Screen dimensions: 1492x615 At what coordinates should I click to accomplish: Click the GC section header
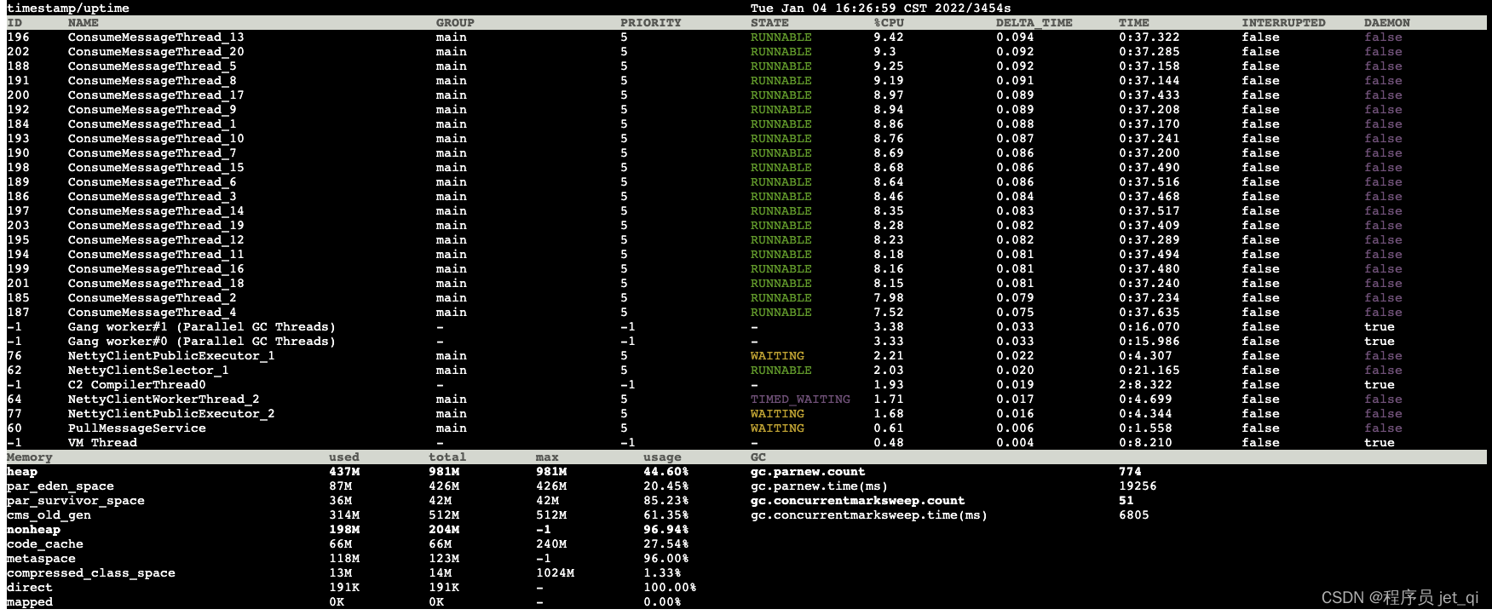758,457
